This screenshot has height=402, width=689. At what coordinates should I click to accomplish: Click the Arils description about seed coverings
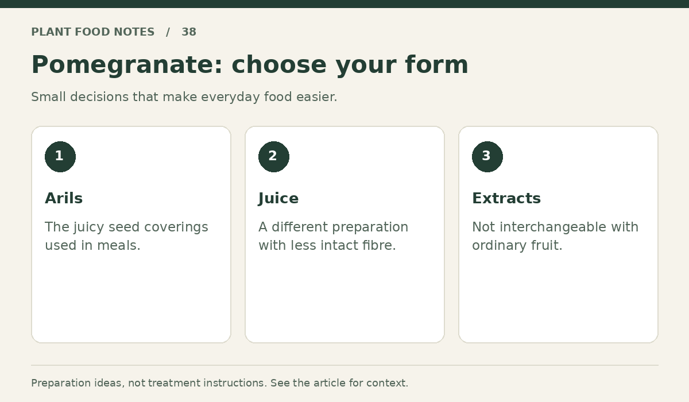(x=126, y=236)
